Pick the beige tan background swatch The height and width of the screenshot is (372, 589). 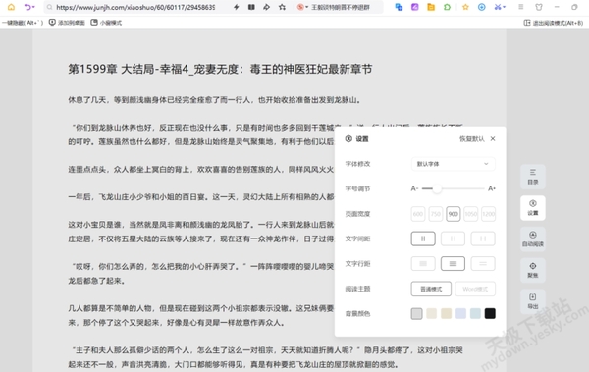pyautogui.click(x=446, y=313)
